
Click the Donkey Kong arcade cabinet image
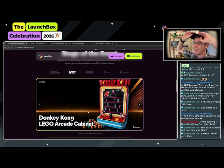click(x=113, y=104)
